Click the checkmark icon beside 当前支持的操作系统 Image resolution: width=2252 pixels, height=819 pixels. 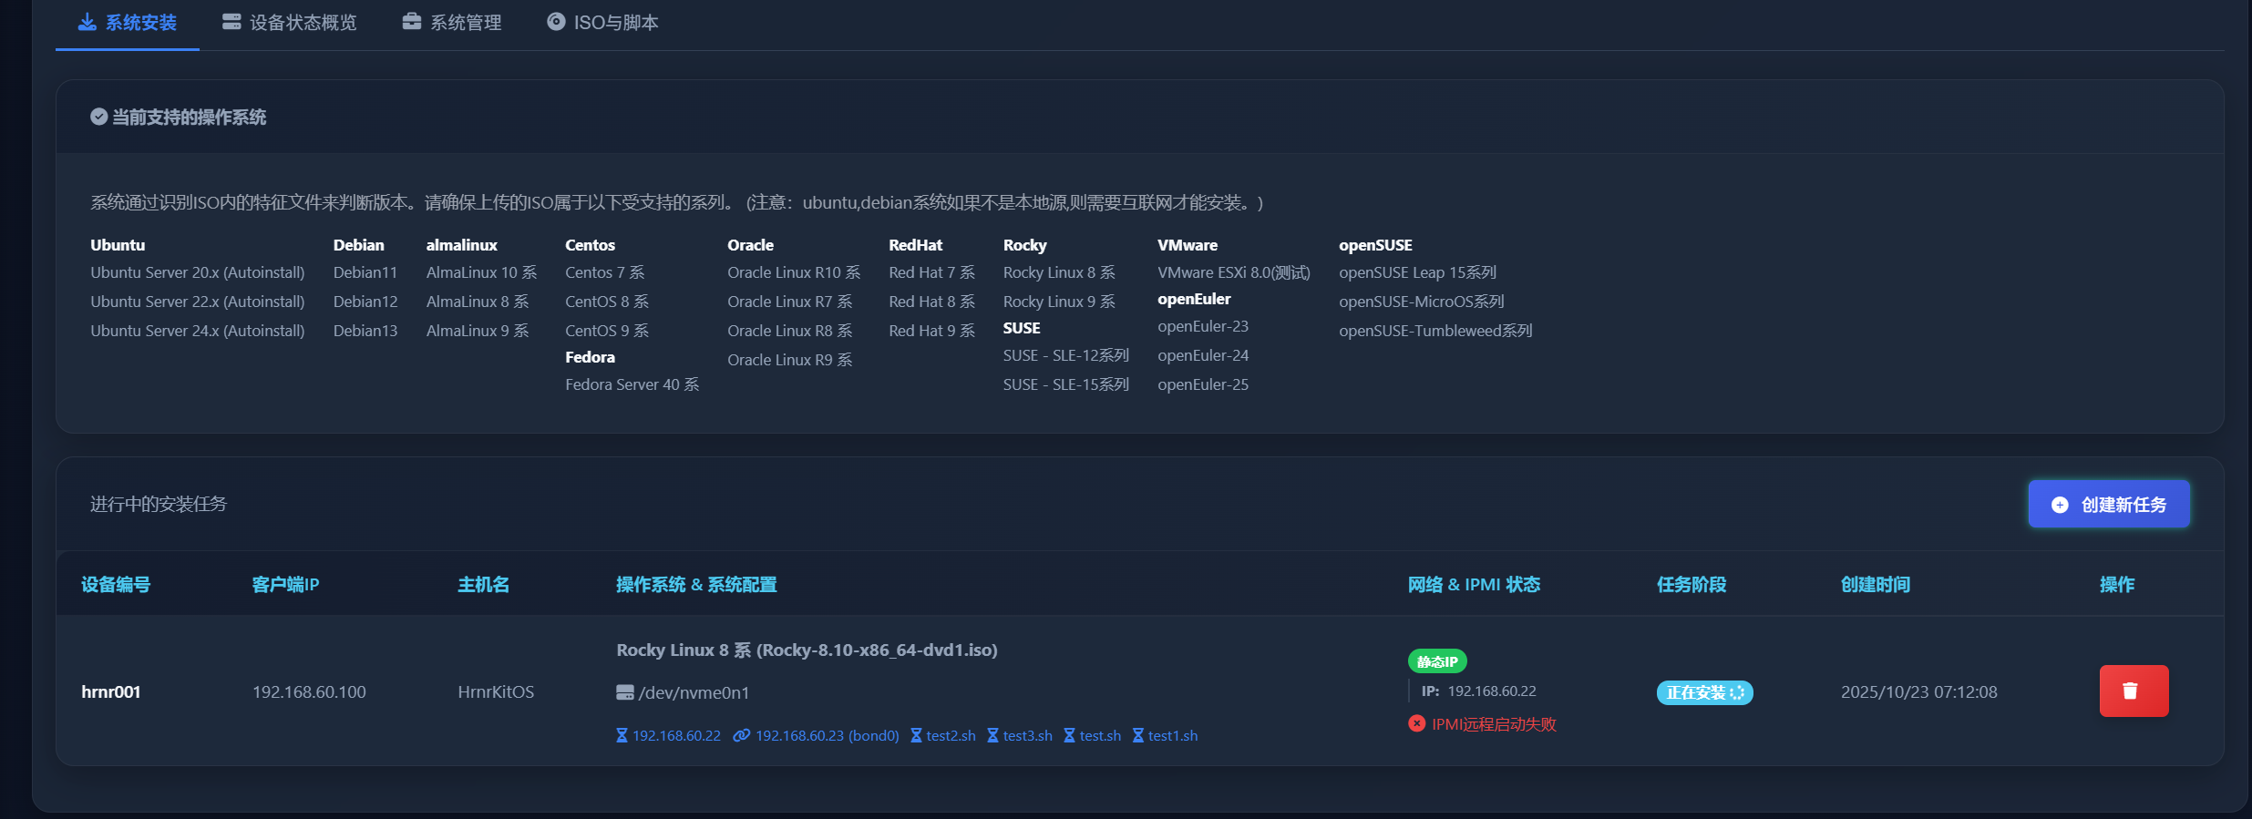point(98,117)
